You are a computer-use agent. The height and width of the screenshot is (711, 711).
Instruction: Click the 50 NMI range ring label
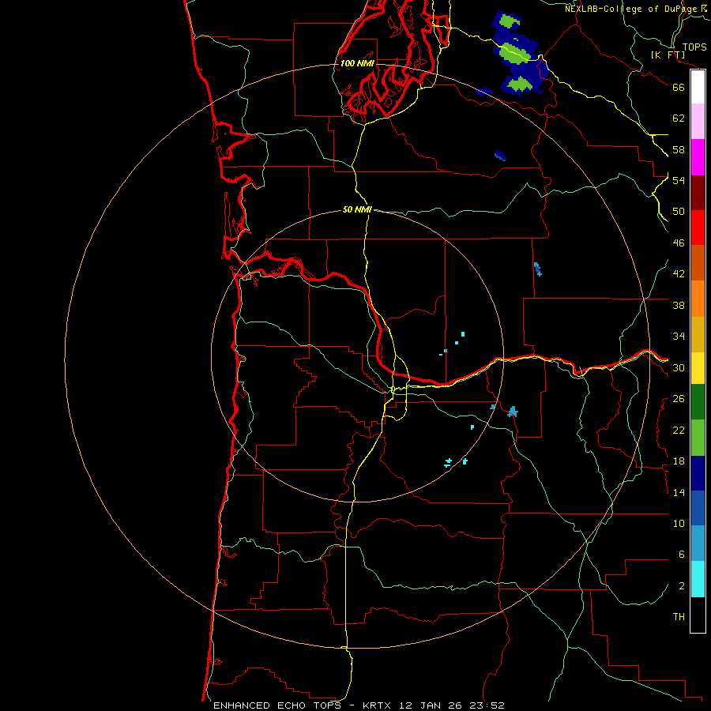tap(357, 209)
